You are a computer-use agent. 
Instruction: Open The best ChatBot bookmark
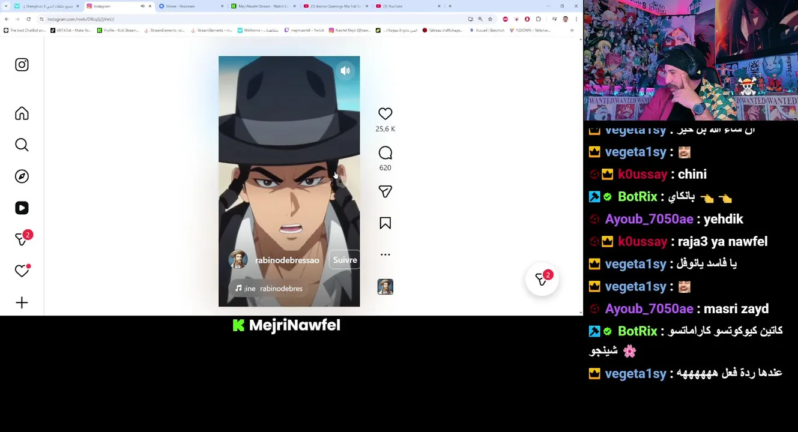25,30
